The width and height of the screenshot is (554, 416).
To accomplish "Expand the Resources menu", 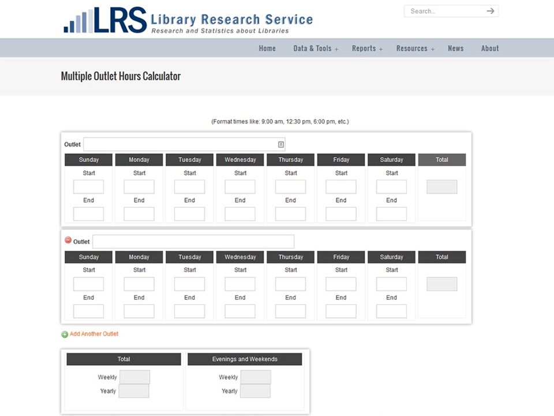I will 415,49.
